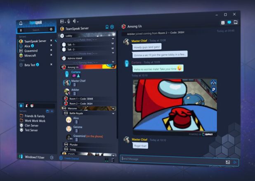Select the Minecraft server entry
Viewport: 255px width, 181px height.
click(x=30, y=55)
